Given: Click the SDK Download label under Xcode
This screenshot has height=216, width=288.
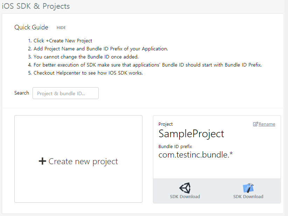Looking at the screenshot, I should [x=248, y=196].
